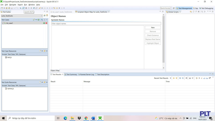Click the previous failure up-arrow in Test Results

tap(176, 78)
